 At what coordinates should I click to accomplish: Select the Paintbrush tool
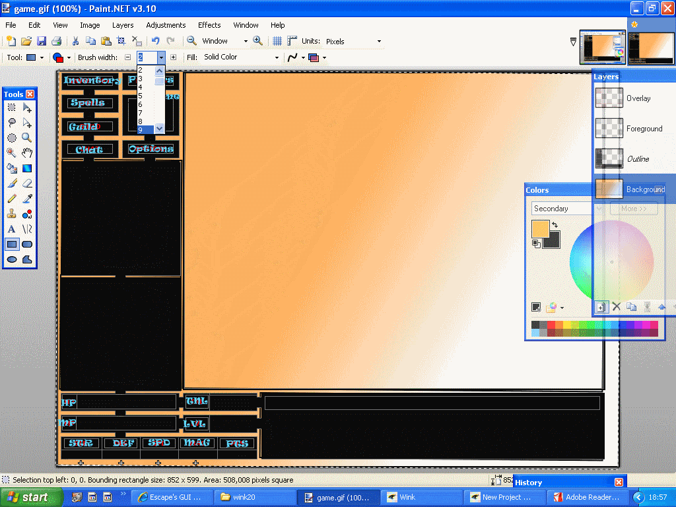12,184
